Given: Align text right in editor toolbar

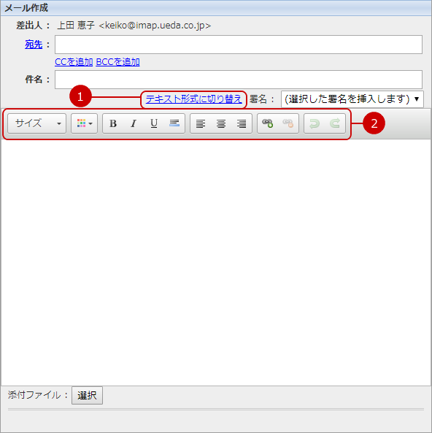Looking at the screenshot, I should point(242,123).
